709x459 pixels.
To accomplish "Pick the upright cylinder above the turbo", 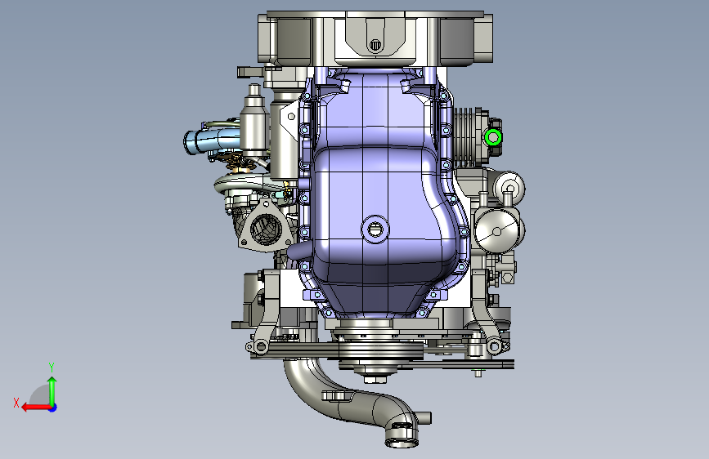I will (x=253, y=120).
